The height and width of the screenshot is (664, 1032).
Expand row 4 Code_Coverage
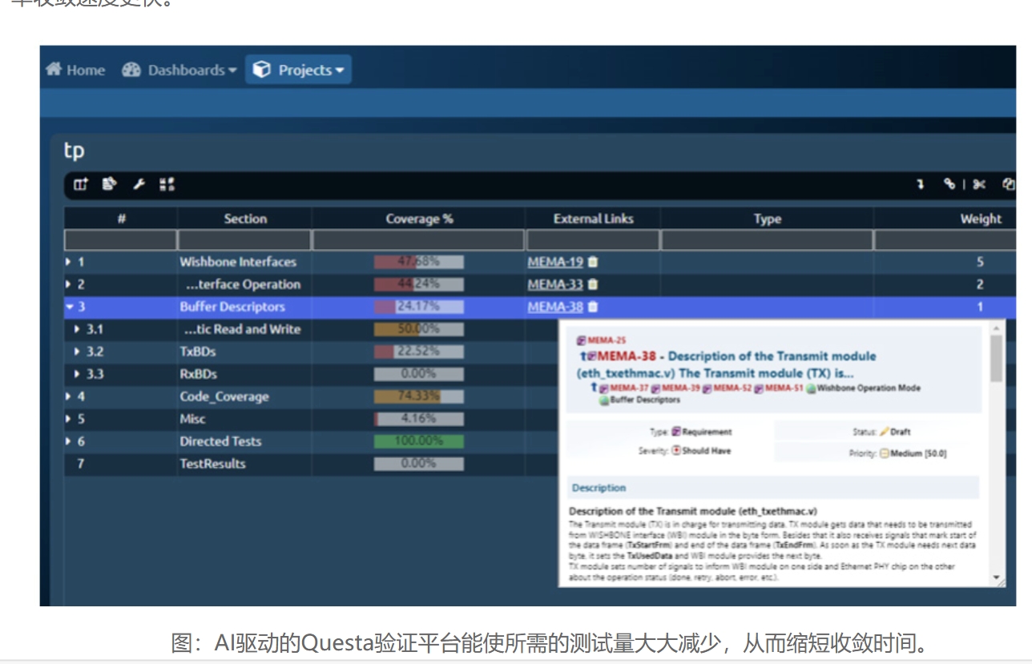[70, 396]
